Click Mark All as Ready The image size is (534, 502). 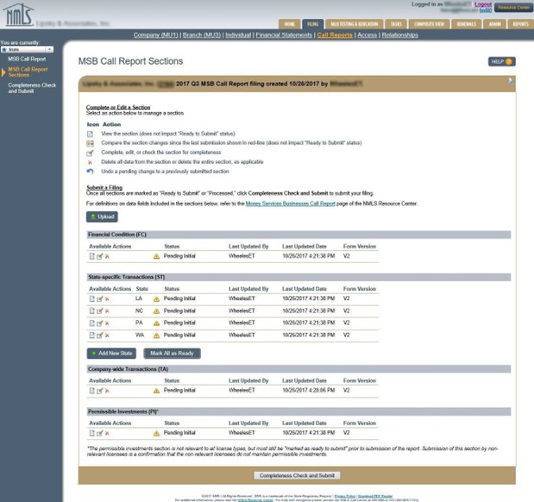pos(173,354)
